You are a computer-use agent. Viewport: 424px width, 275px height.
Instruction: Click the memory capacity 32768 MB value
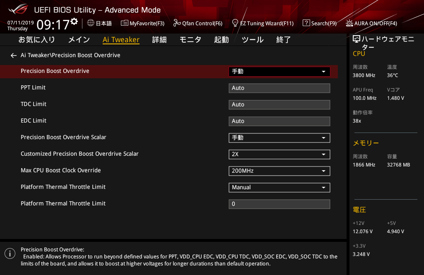[399, 165]
